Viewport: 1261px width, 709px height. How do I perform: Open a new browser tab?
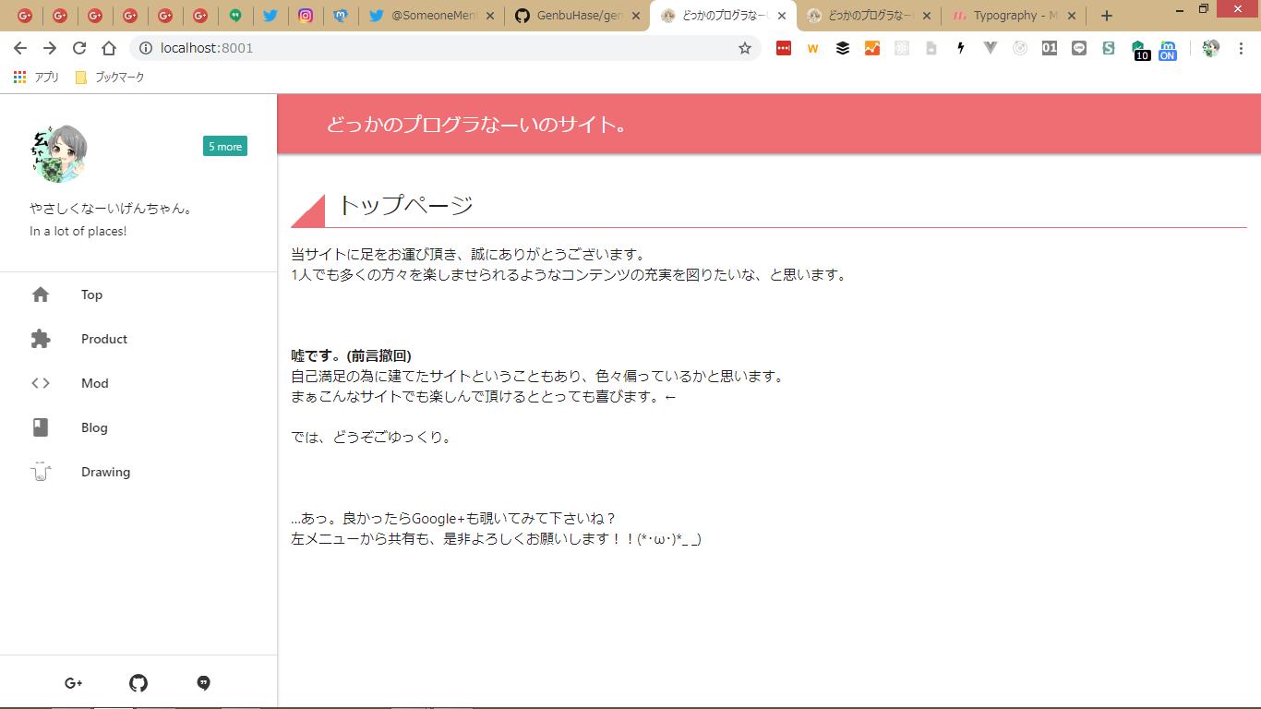tap(1107, 16)
